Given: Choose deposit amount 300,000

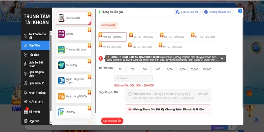Looking at the screenshot, I should 207,69.
